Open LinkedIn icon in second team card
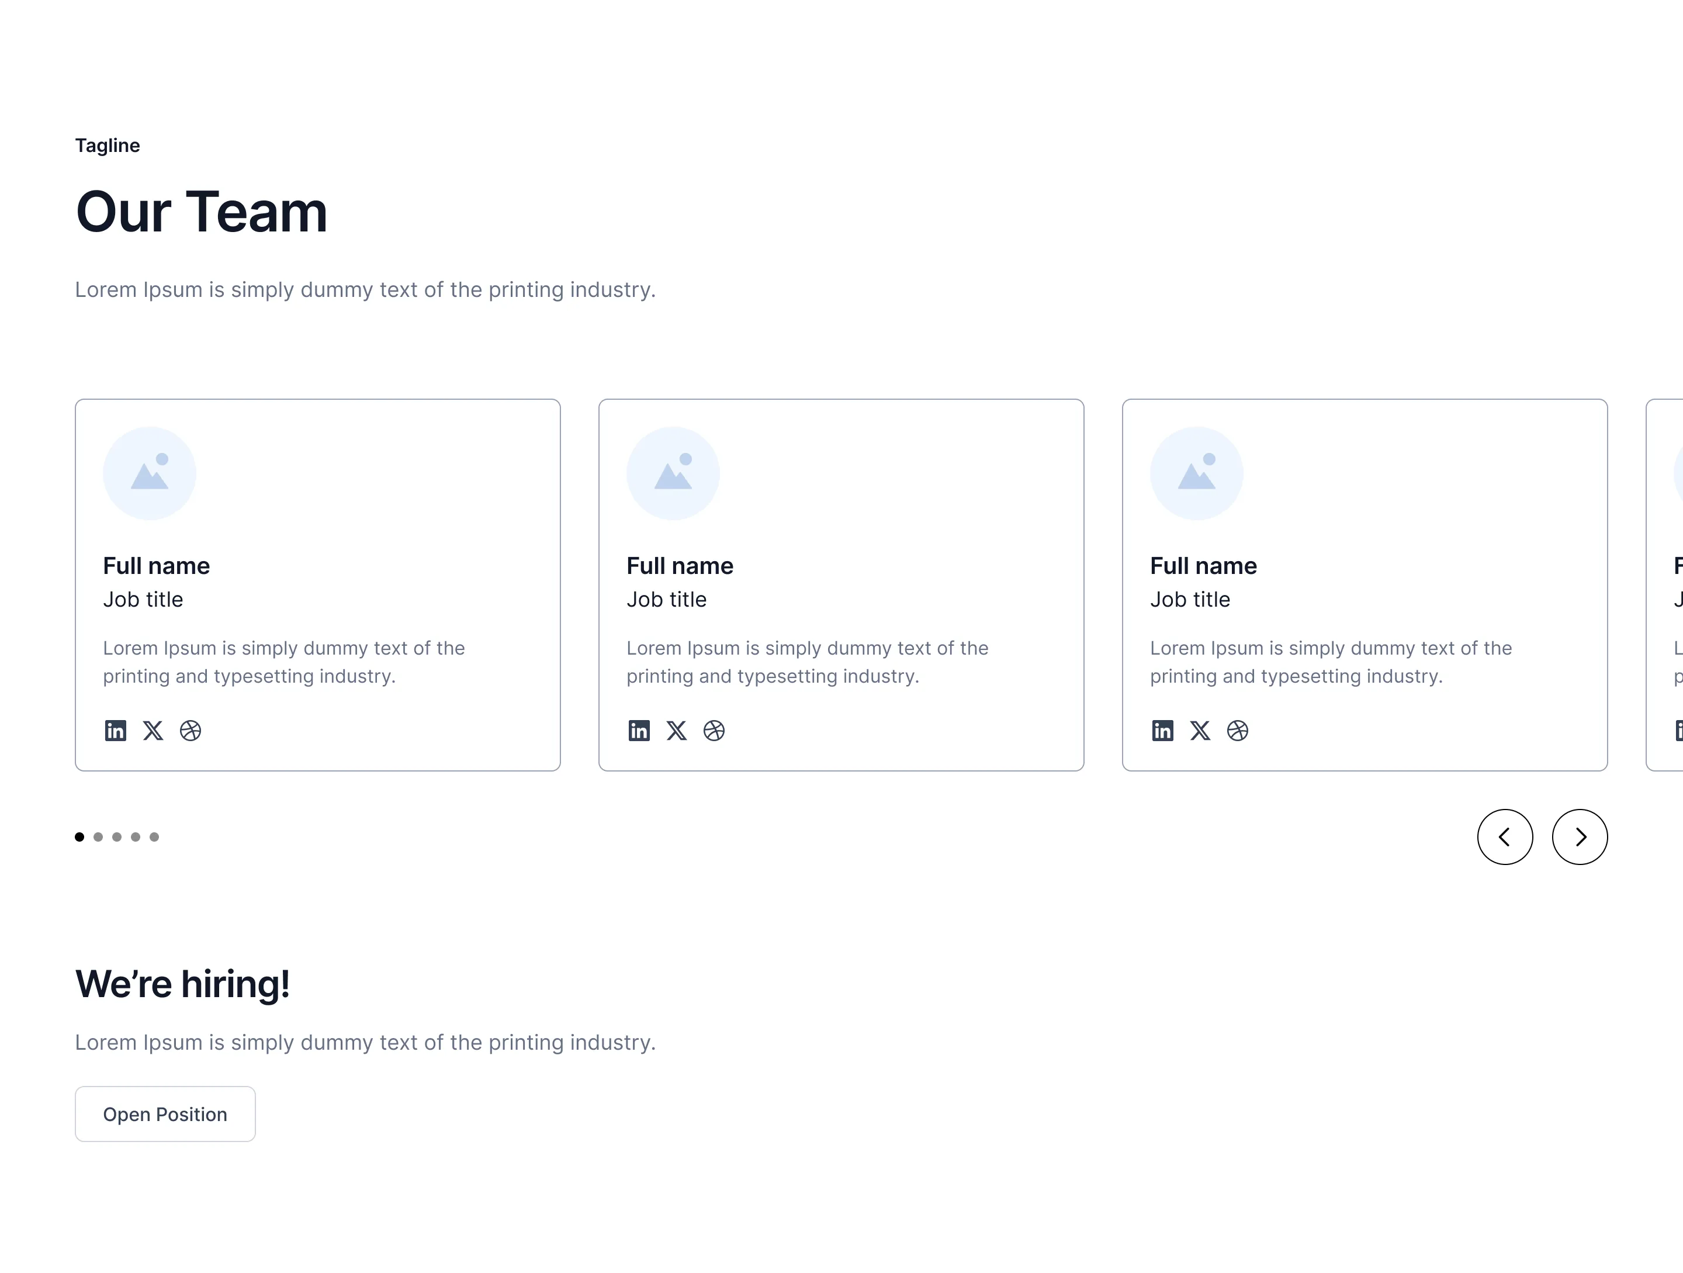1683x1273 pixels. point(639,731)
